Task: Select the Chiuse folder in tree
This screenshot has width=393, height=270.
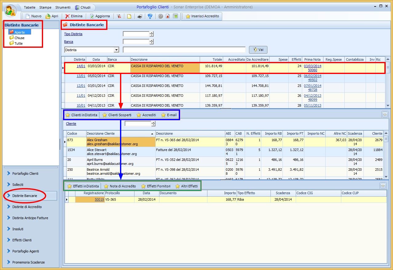Action: [19, 38]
